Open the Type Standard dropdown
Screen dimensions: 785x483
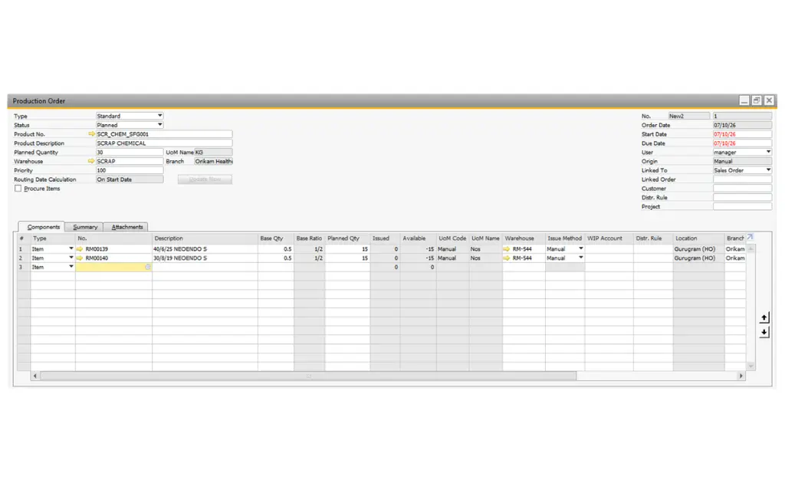[x=159, y=116]
